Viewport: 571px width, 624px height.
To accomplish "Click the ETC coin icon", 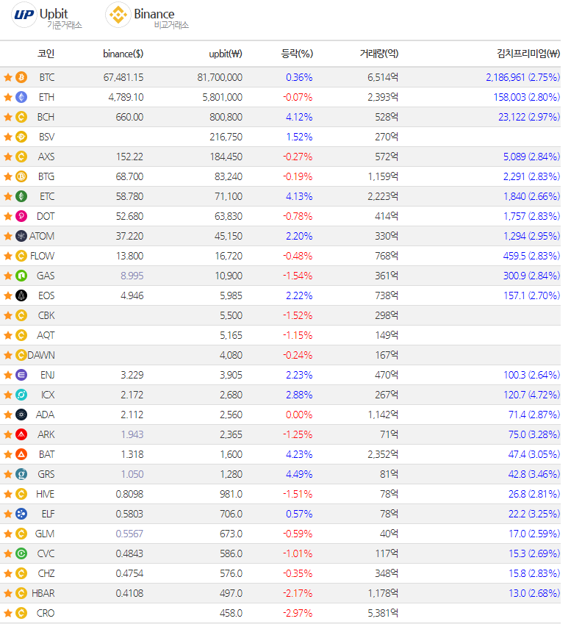I will [x=21, y=196].
